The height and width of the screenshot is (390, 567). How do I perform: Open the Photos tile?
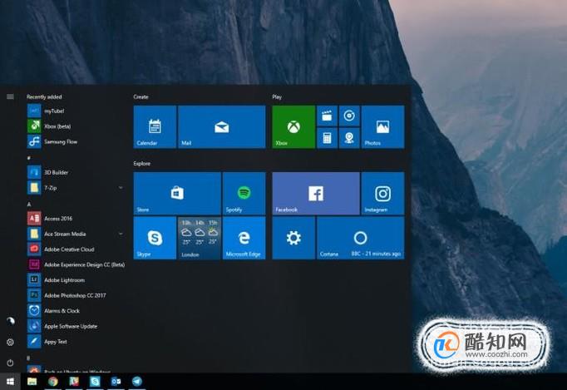pos(382,126)
